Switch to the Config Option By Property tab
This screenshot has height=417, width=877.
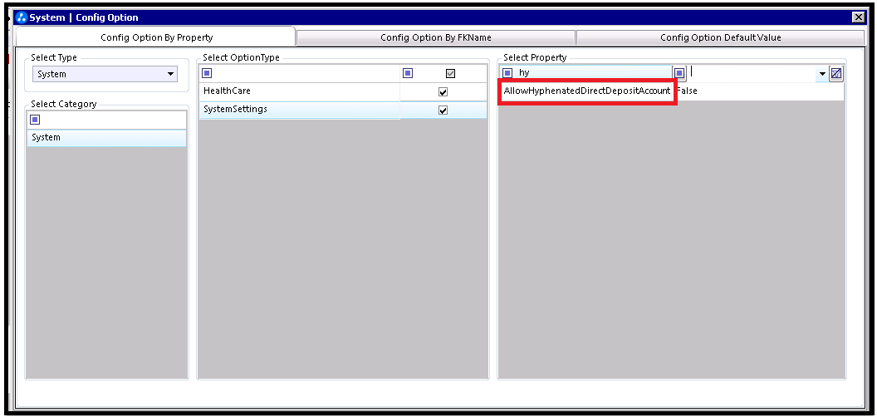156,37
